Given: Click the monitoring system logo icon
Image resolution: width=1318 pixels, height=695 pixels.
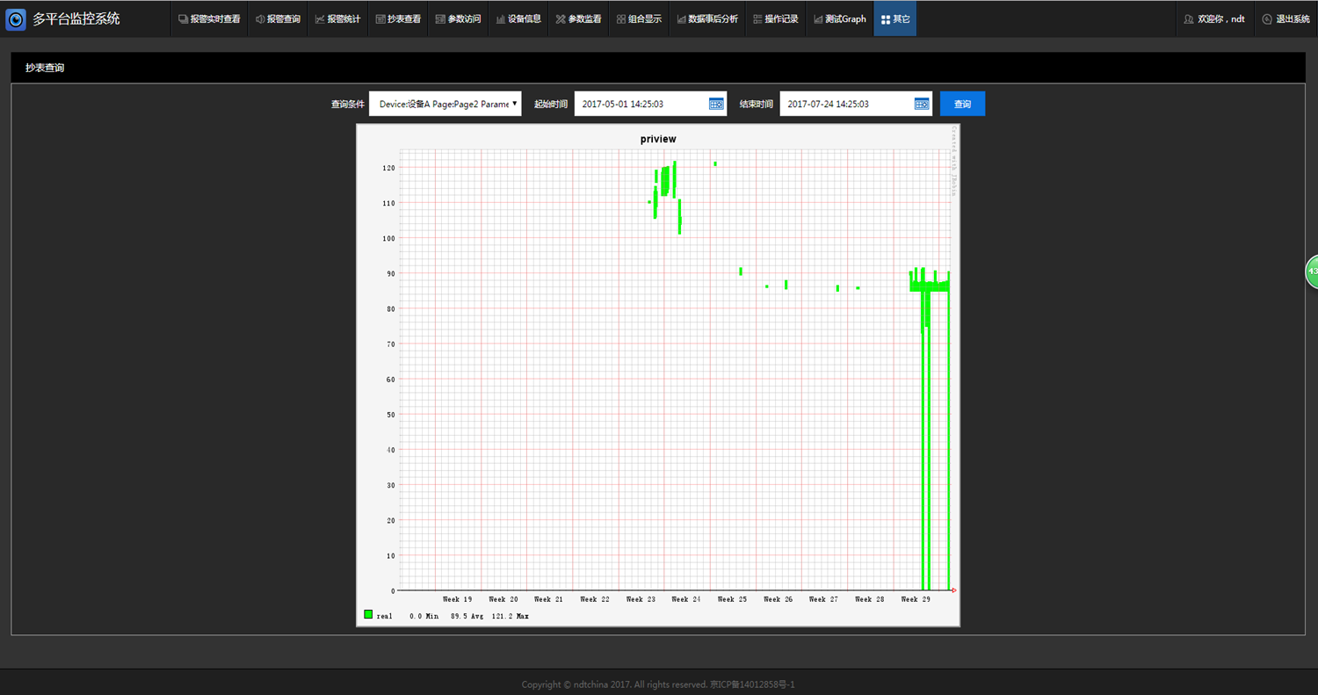Looking at the screenshot, I should (16, 18).
